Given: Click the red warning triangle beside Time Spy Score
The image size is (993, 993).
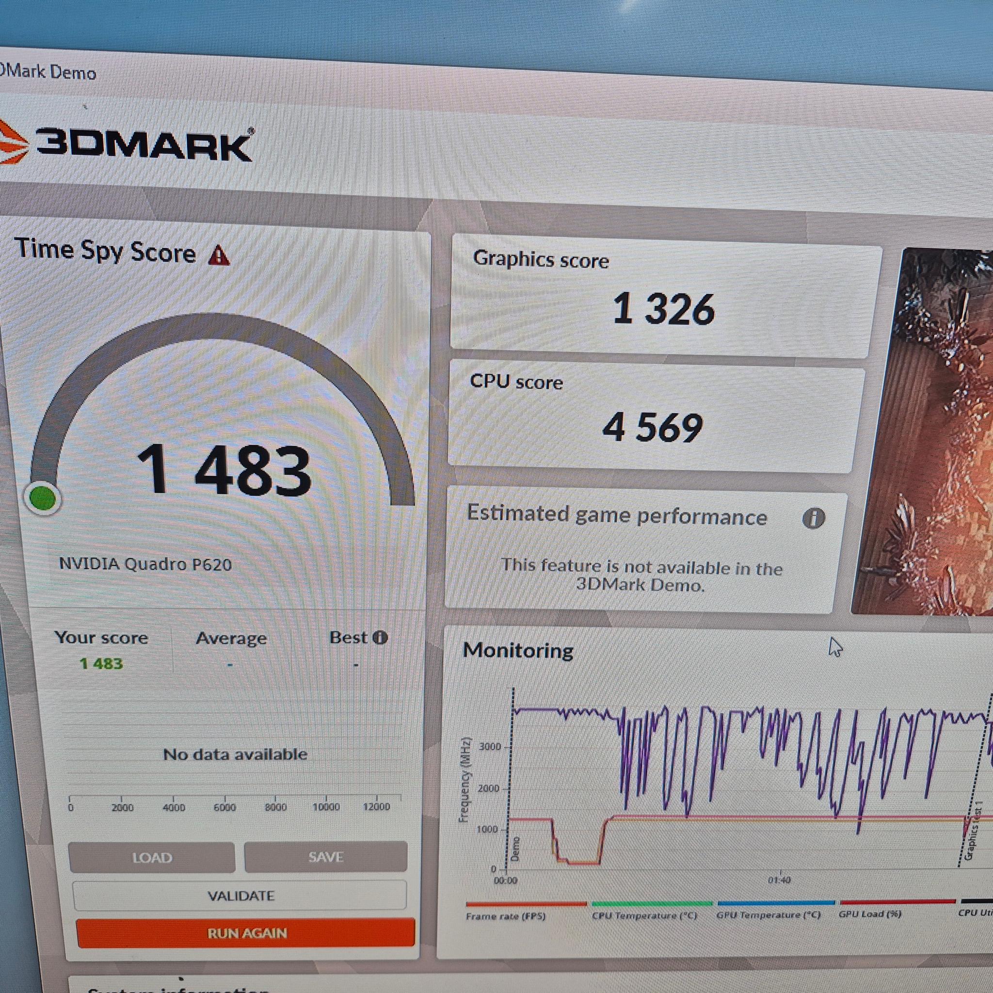Looking at the screenshot, I should click(x=219, y=255).
